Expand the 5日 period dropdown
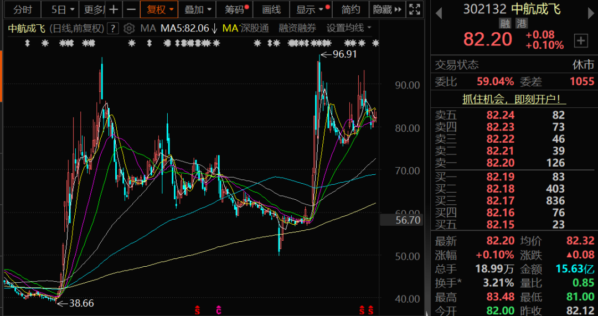Image resolution: width=598 pixels, height=316 pixels. [x=60, y=9]
